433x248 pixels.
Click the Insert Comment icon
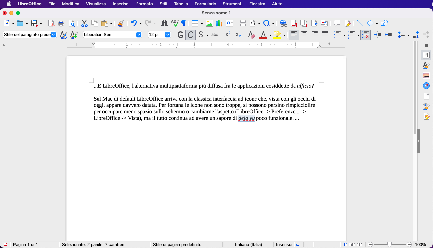tap(337, 23)
